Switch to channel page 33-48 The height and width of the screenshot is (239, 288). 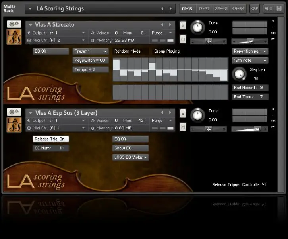click(x=221, y=8)
